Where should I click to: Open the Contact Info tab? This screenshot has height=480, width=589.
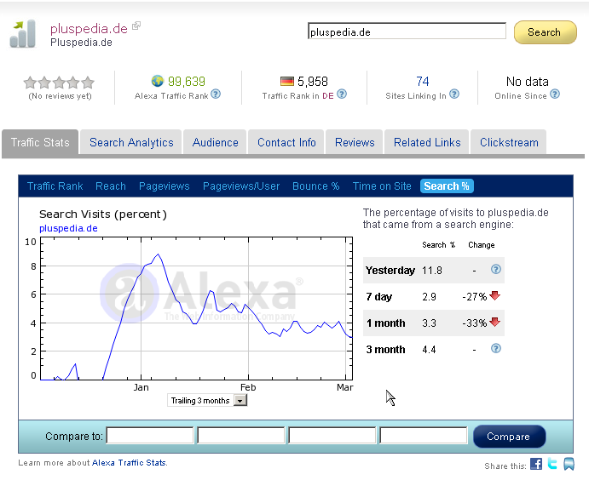(x=286, y=142)
